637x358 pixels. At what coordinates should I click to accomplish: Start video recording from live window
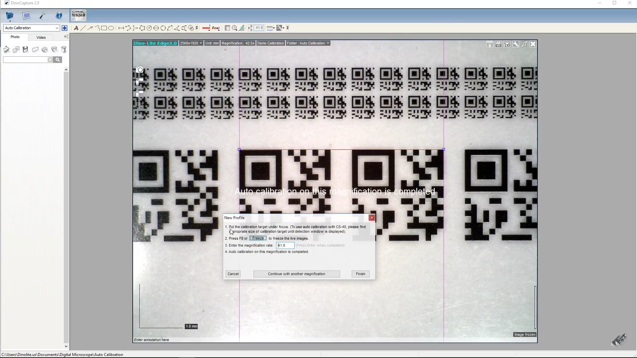tap(140, 81)
